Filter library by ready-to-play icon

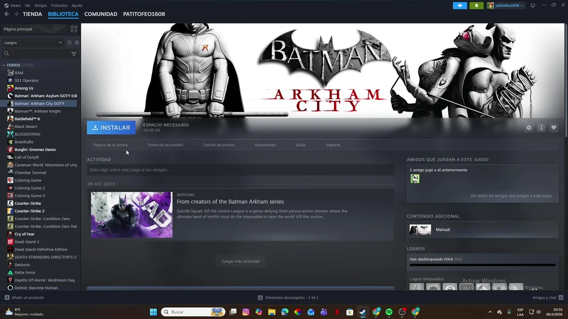77,43
